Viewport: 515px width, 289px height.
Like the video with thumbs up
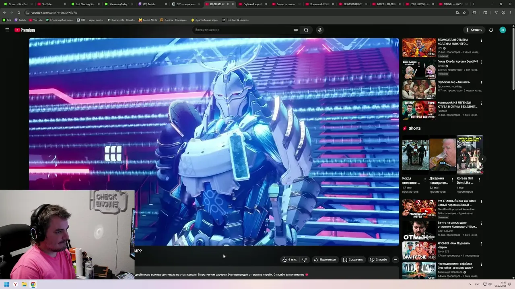(289, 260)
